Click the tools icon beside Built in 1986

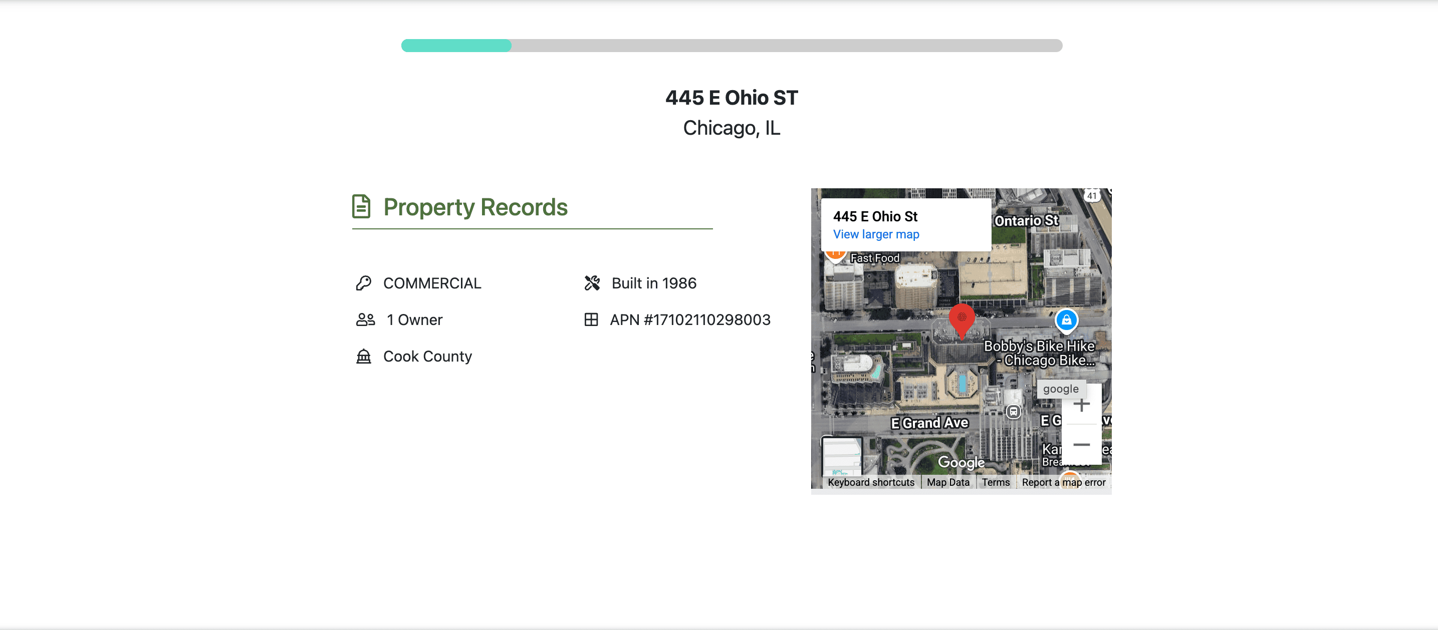tap(592, 283)
